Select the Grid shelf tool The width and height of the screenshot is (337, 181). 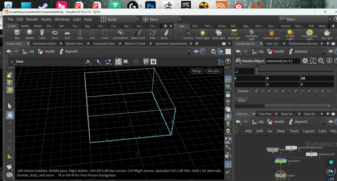[67, 35]
